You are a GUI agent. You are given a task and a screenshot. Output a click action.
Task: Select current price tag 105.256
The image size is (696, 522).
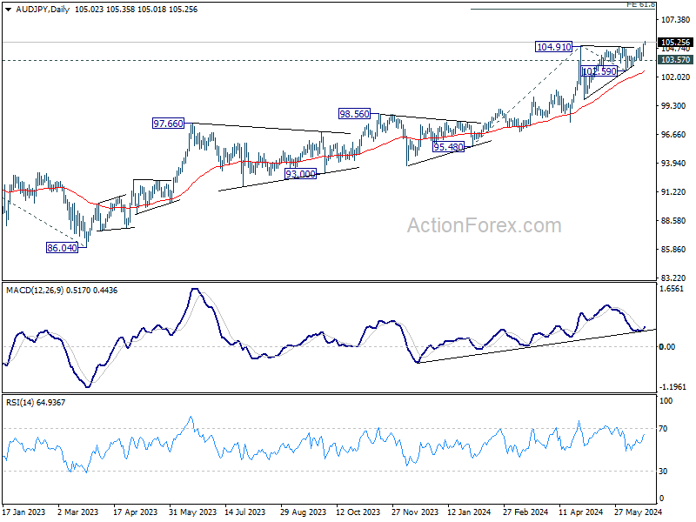pyautogui.click(x=675, y=42)
